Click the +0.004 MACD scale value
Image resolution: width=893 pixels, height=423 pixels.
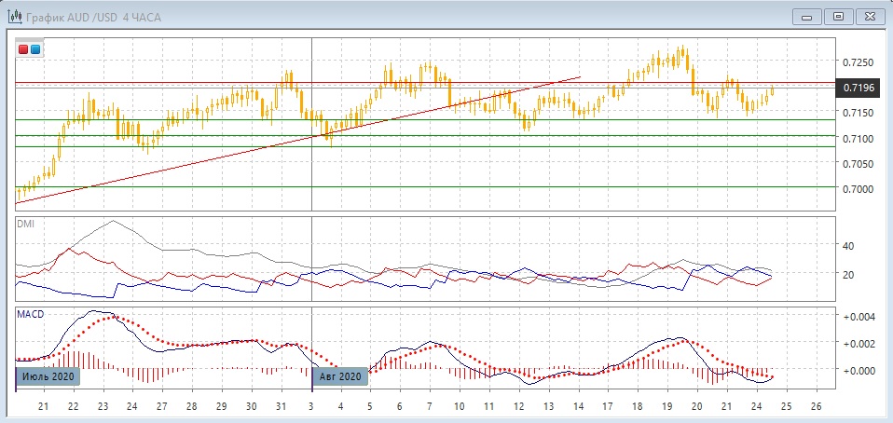[858, 317]
